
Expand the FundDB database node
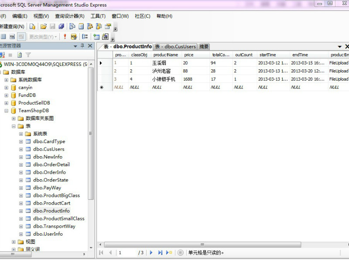pyautogui.click(x=7, y=96)
